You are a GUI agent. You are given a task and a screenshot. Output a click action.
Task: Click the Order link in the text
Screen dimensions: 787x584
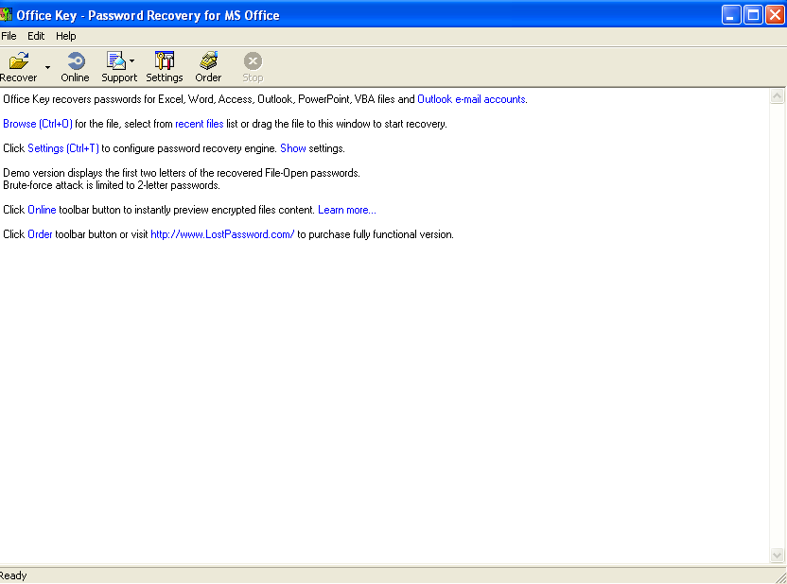click(40, 234)
